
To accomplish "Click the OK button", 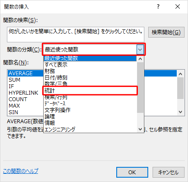I will (132, 172).
